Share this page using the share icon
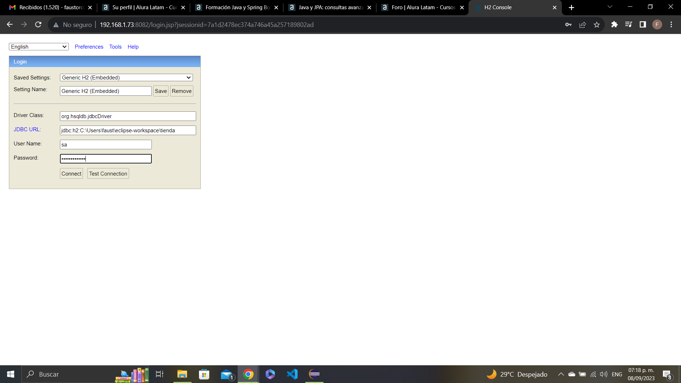This screenshot has width=681, height=383. tap(582, 24)
